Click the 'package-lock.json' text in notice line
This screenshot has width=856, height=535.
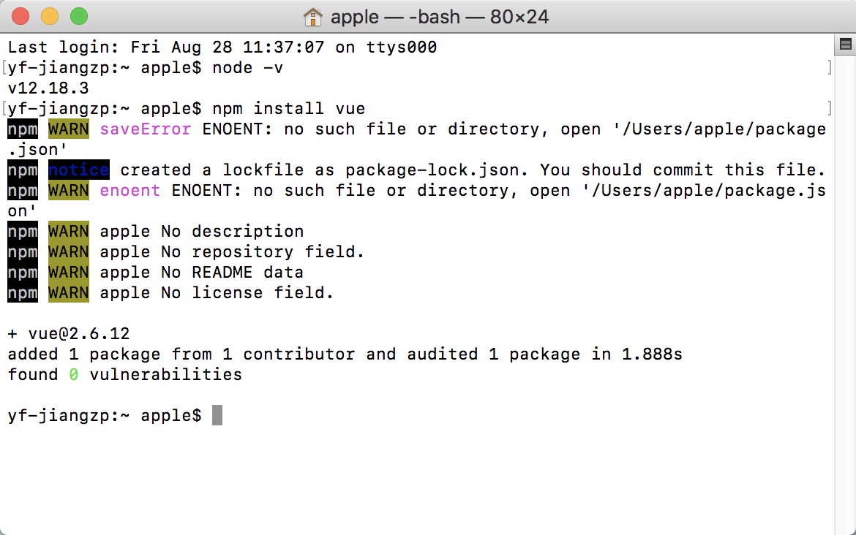click(x=432, y=170)
